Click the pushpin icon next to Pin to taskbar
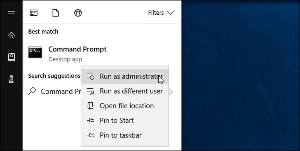Image resolution: width=300 pixels, height=151 pixels. 91,135
